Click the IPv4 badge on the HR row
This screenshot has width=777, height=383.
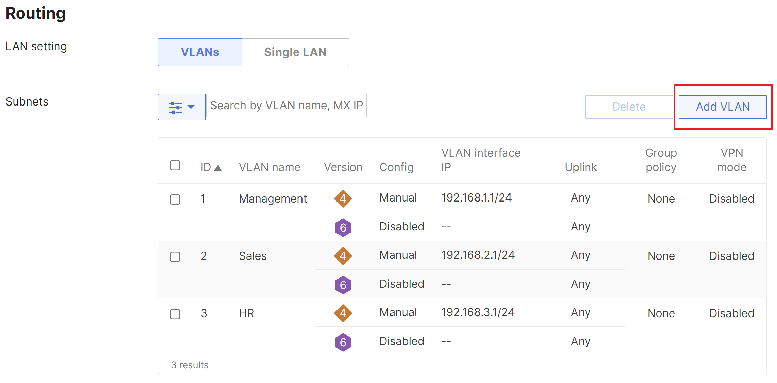pyautogui.click(x=343, y=313)
